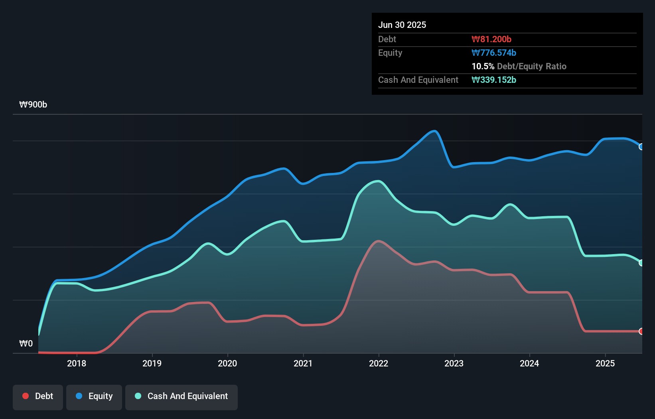Select the red Debt endpoint marker on the chart
This screenshot has width=655, height=419.
coord(641,331)
